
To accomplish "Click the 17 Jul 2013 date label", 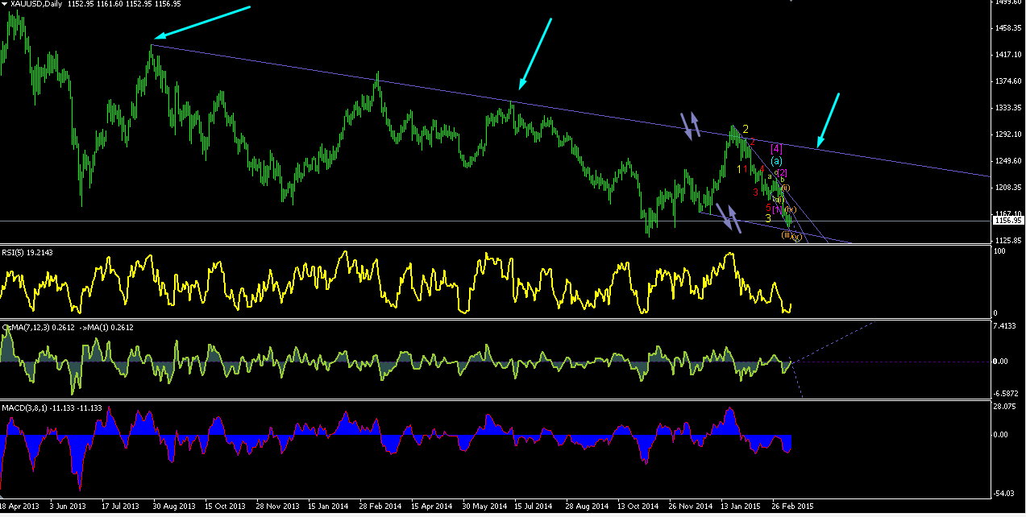I will point(120,507).
